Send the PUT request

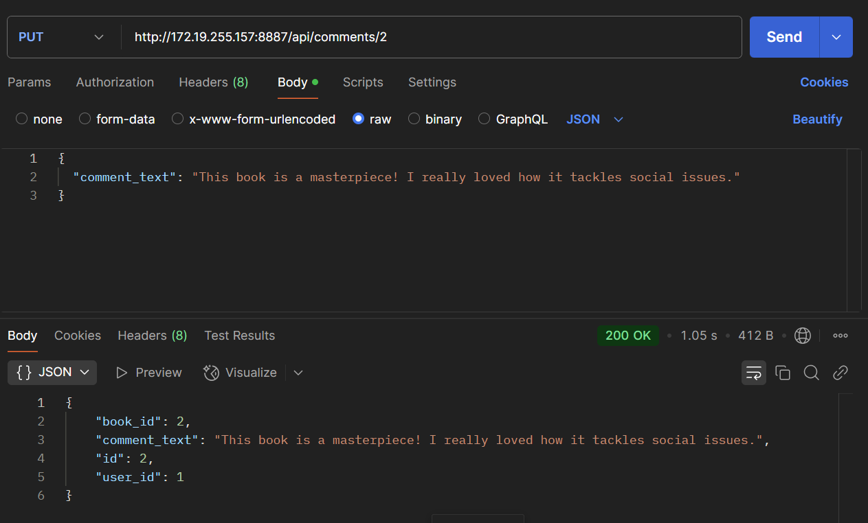(784, 37)
